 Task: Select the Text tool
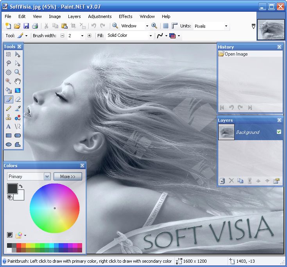tap(9, 126)
